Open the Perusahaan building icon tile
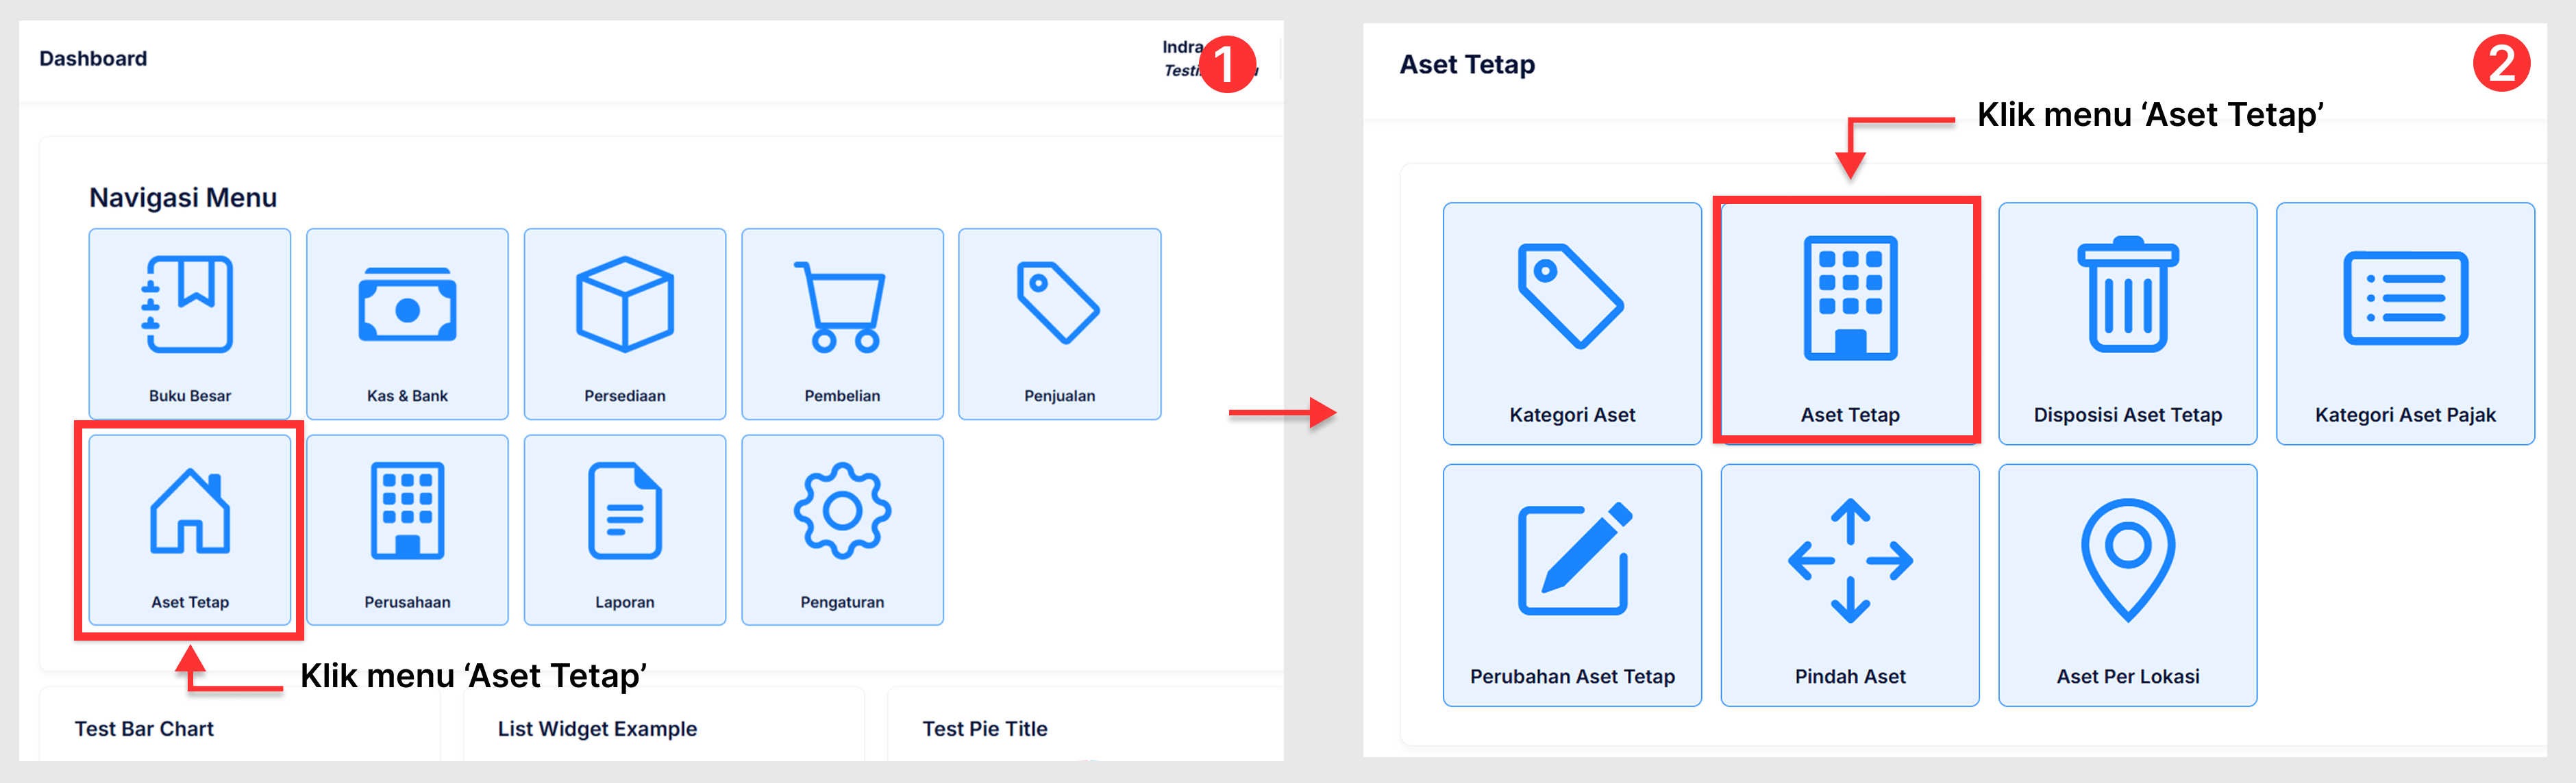 coord(407,511)
